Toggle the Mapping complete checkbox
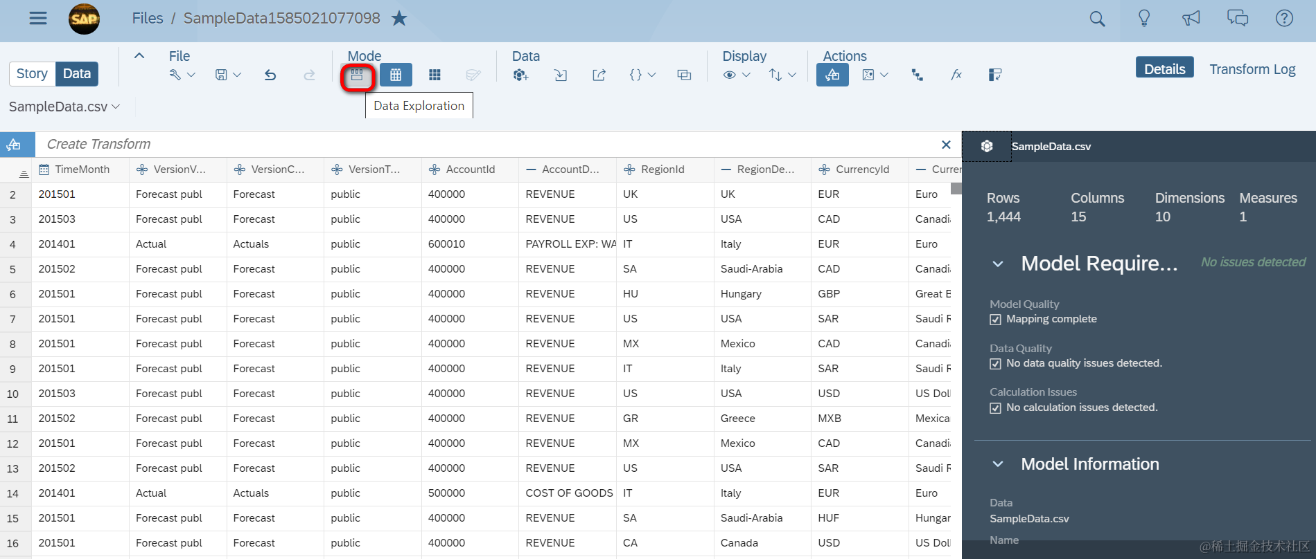This screenshot has width=1316, height=559. [x=995, y=320]
